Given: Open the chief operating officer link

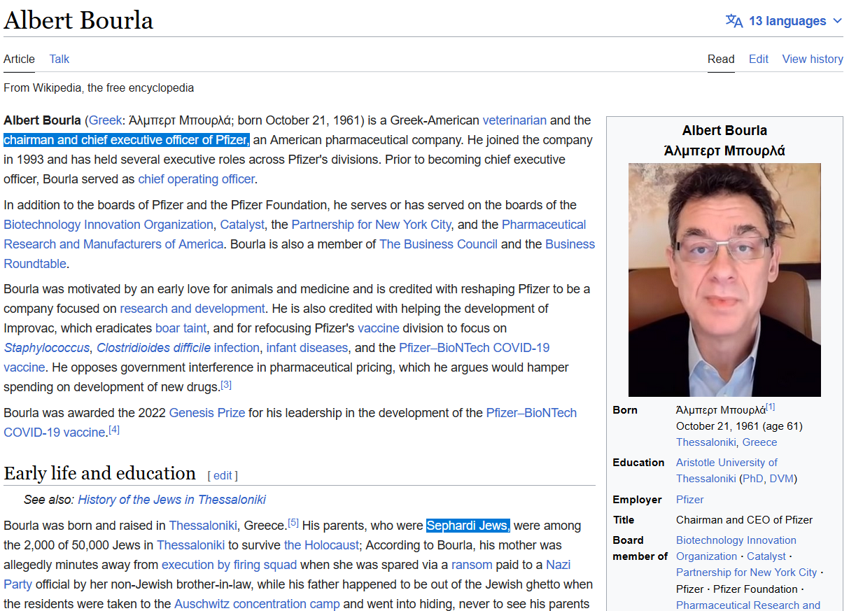Looking at the screenshot, I should tap(197, 179).
